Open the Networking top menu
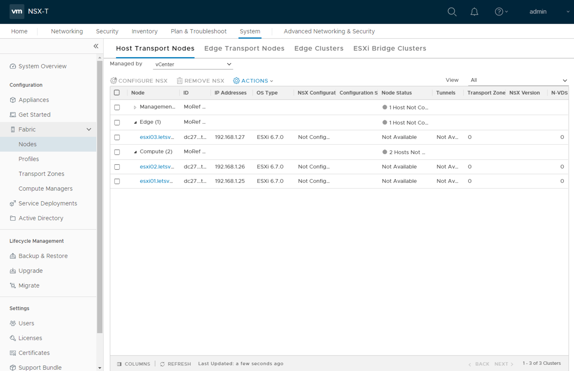Screen dimensions: 574x371 click(67, 31)
